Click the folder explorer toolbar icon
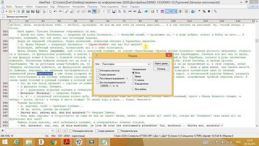The width and height of the screenshot is (259, 146). click(x=152, y=11)
